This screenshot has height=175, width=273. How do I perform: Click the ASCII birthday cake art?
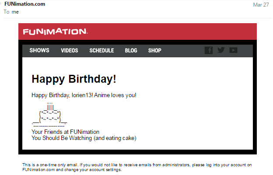(x=49, y=115)
